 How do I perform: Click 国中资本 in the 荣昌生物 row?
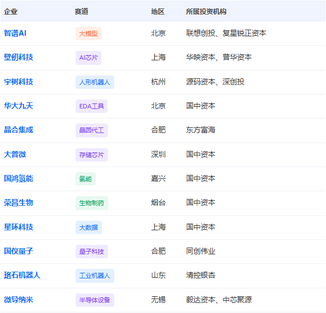point(201,203)
